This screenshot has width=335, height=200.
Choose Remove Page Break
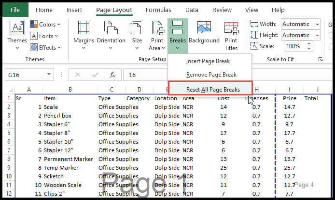(209, 75)
